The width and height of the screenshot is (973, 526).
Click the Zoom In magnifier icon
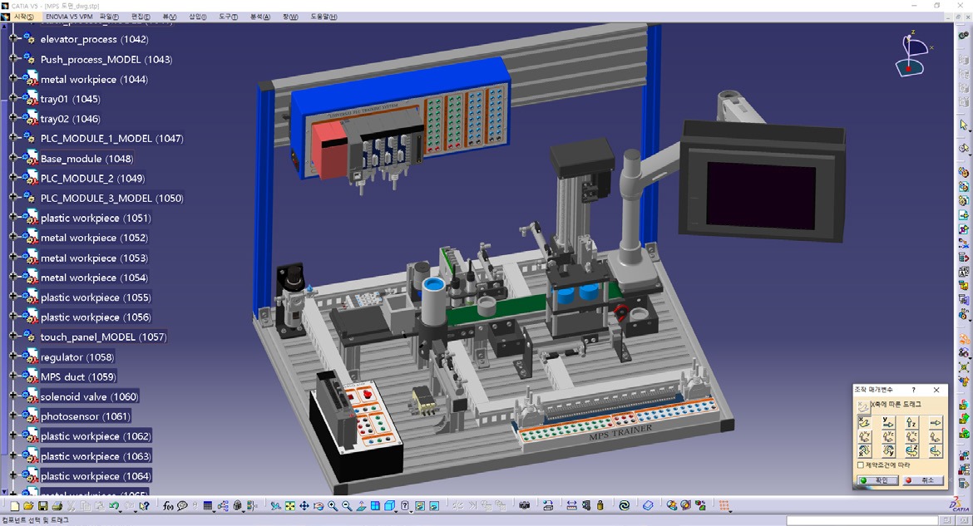tap(333, 506)
